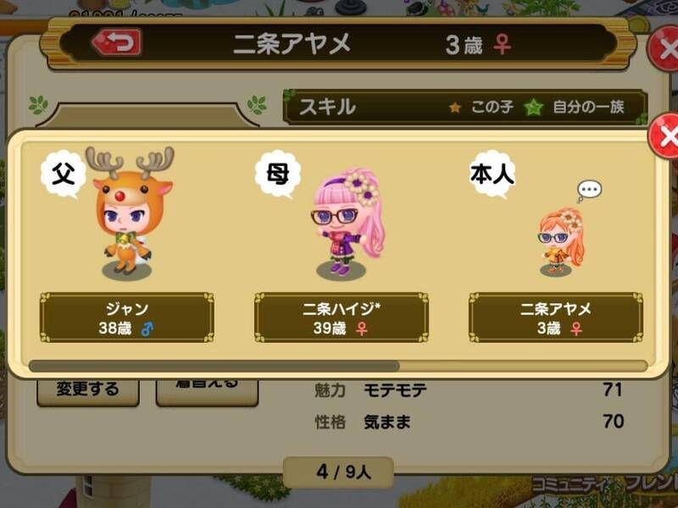Viewport: 678px width, 508px height.
Task: Click the 変更する button
Action: tap(88, 389)
